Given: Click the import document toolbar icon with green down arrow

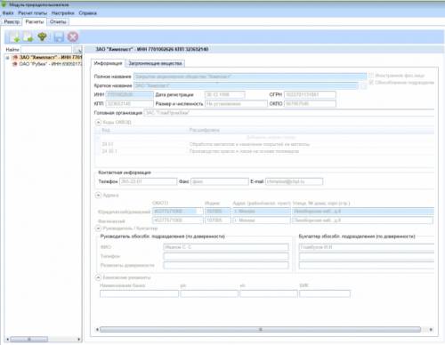Looking at the screenshot, I should coord(13,37).
